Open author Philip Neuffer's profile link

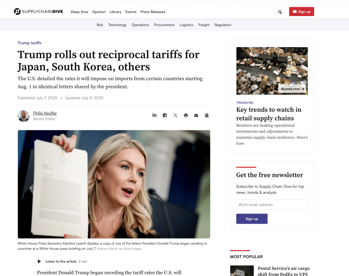click(x=45, y=113)
